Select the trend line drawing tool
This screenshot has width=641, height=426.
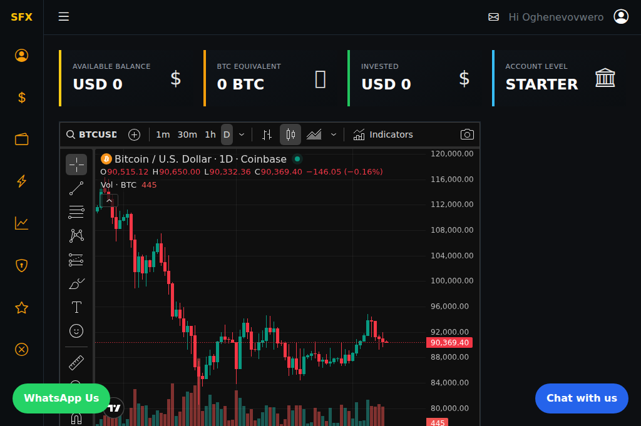pyautogui.click(x=76, y=188)
